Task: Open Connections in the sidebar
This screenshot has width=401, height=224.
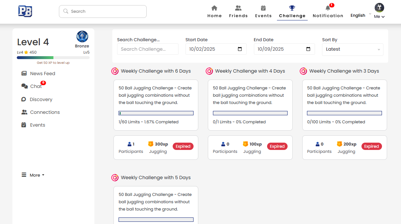Action: coord(45,112)
